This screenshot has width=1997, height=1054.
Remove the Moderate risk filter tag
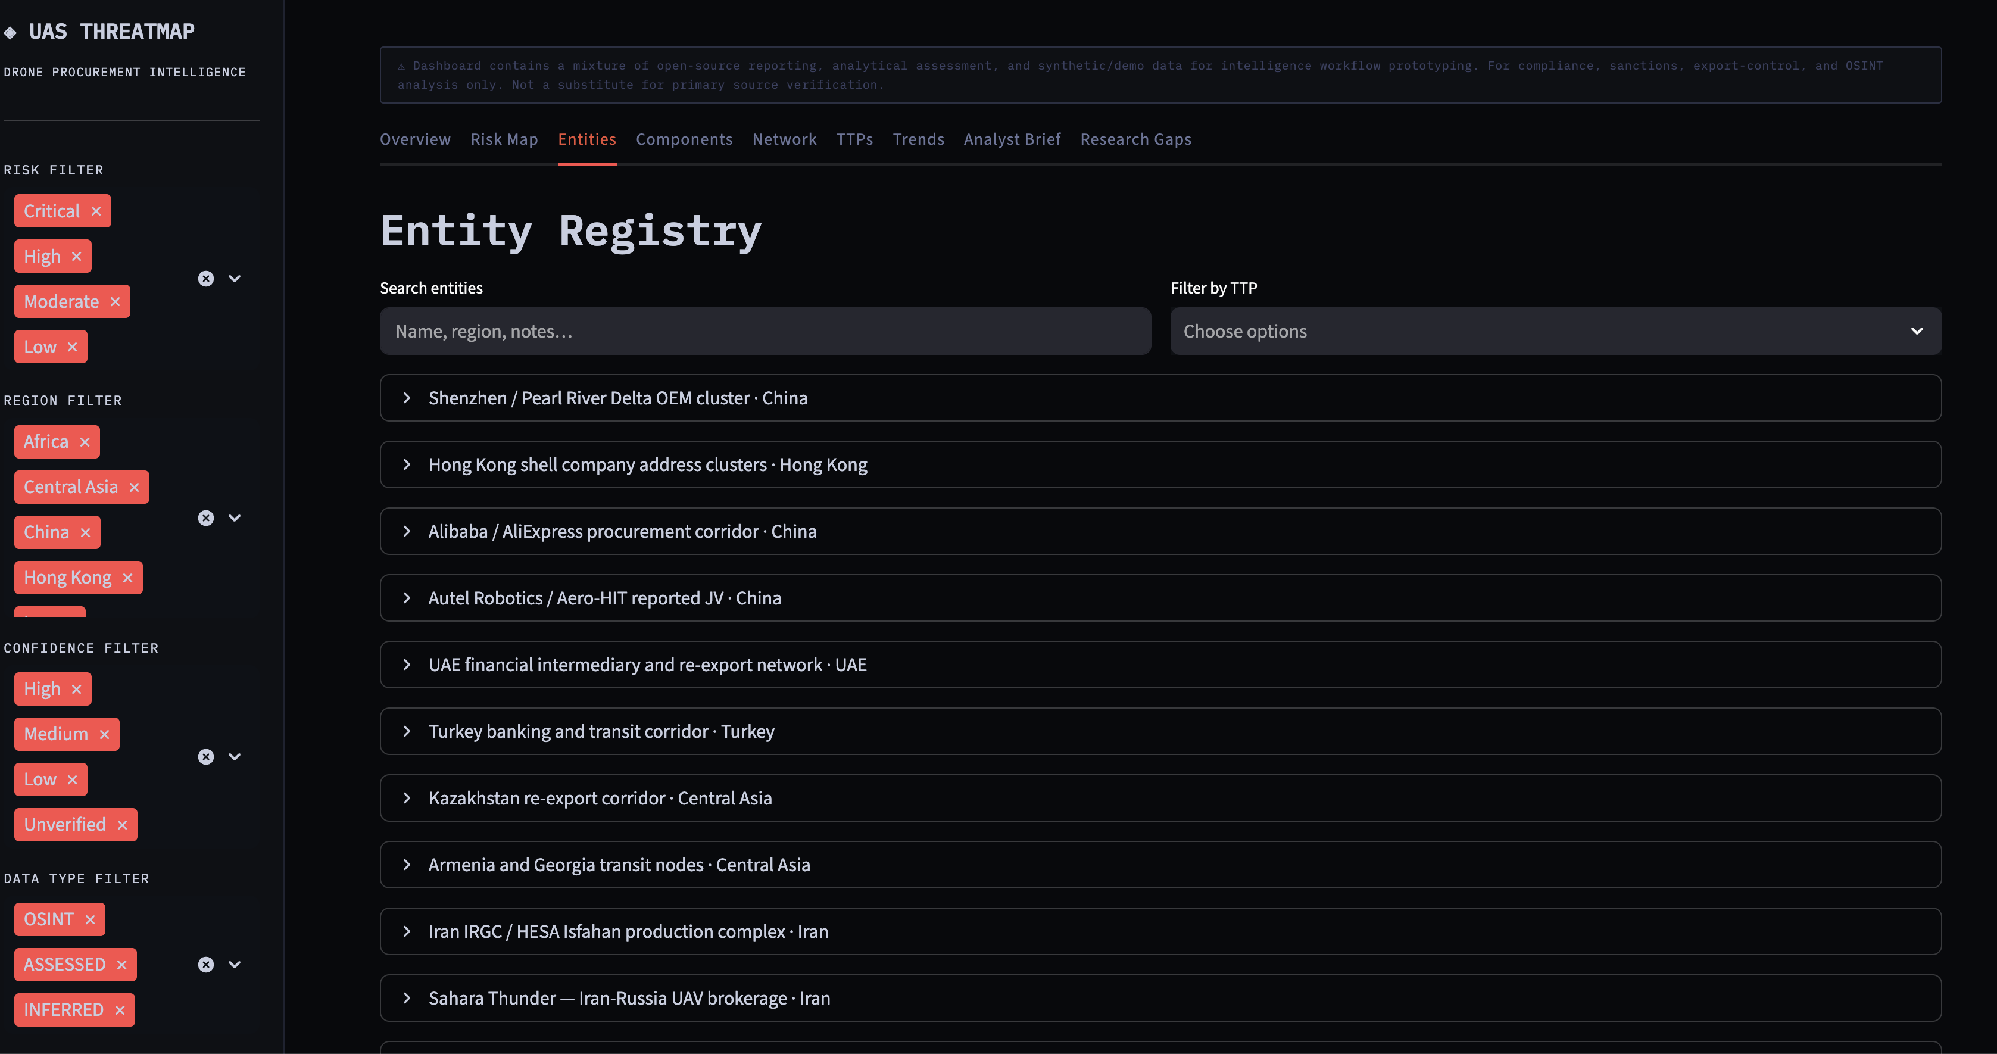click(115, 302)
